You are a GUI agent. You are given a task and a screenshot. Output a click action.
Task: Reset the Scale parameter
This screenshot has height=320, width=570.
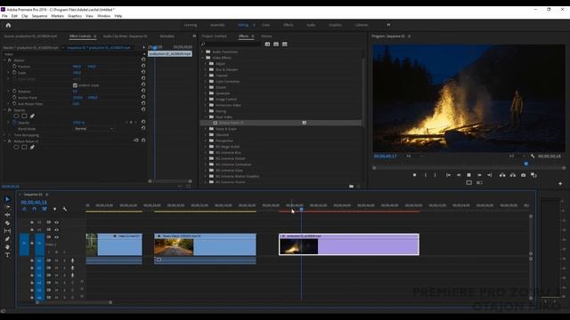pos(143,72)
